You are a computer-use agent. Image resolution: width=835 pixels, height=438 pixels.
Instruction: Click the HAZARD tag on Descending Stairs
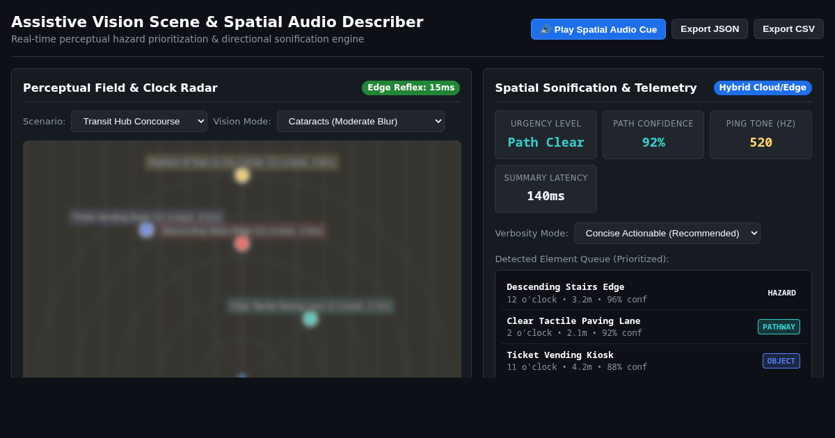[x=781, y=293]
